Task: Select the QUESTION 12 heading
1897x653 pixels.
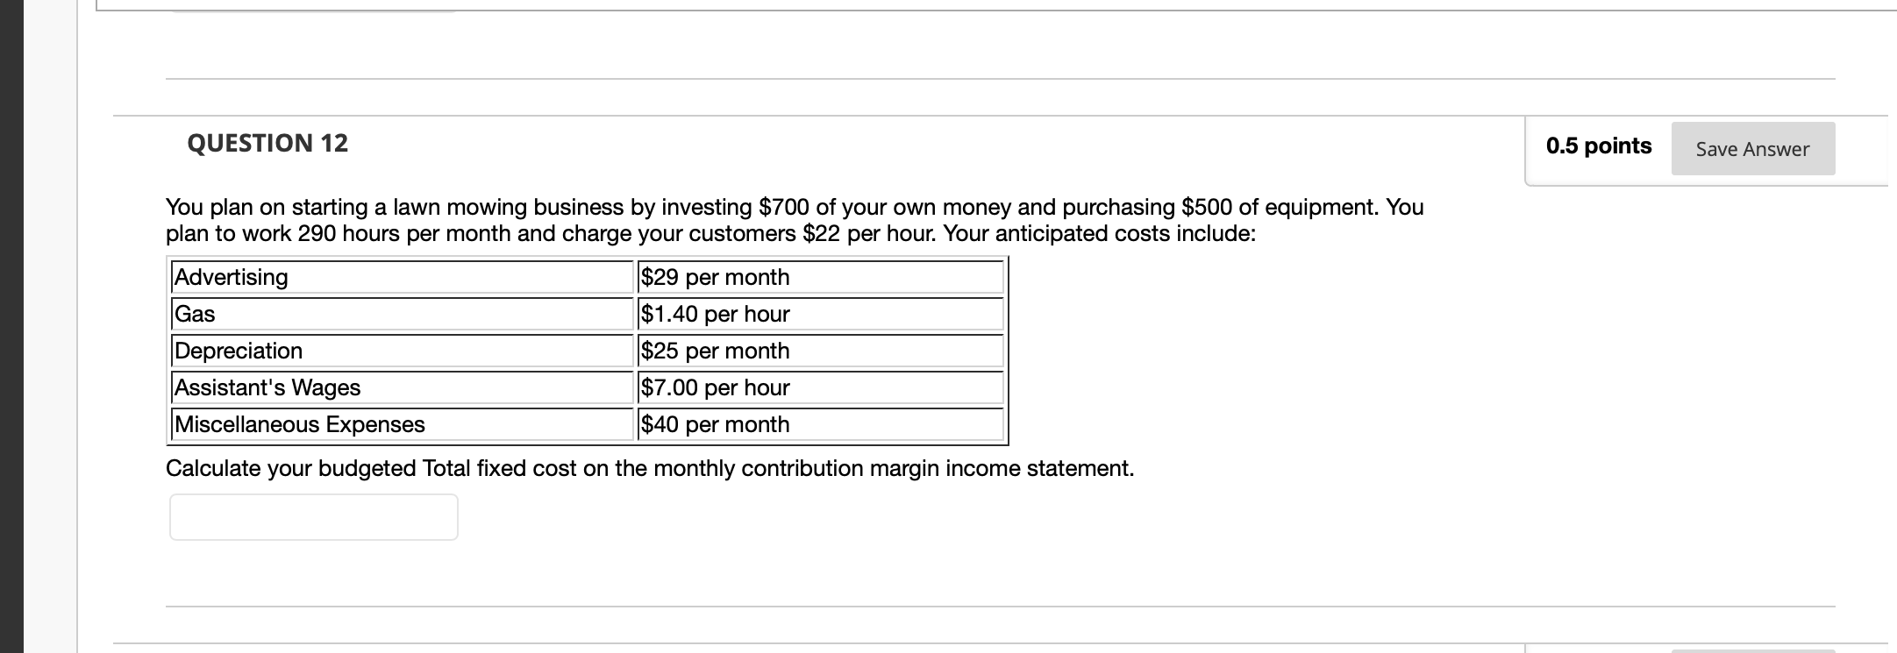Action: 266,143
